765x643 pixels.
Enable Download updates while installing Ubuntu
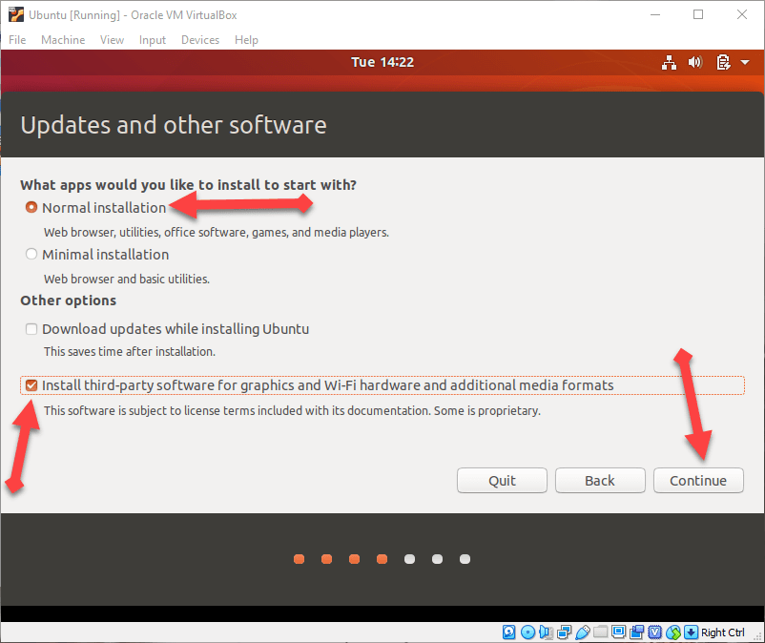(31, 329)
